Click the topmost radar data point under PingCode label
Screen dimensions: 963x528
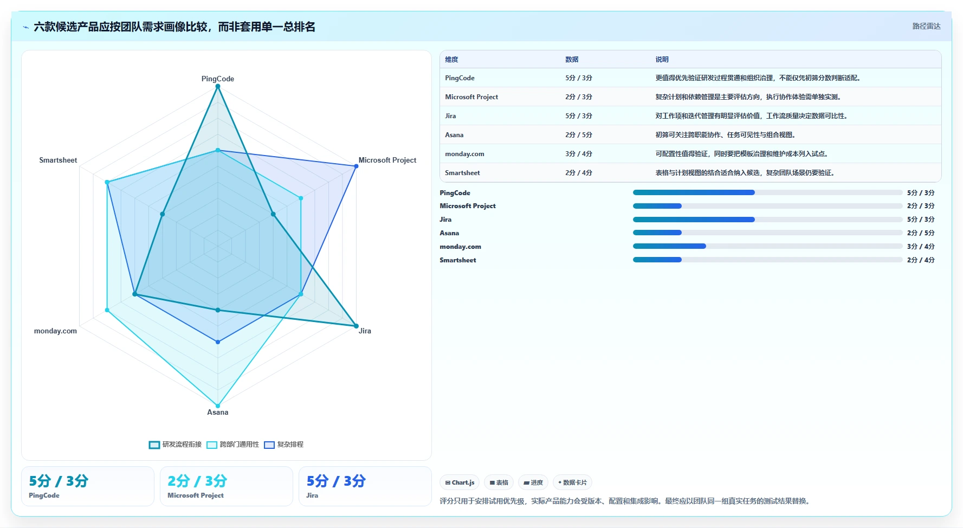coord(218,86)
